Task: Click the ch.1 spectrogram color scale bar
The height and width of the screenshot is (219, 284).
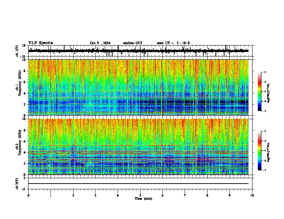Action: pos(259,92)
